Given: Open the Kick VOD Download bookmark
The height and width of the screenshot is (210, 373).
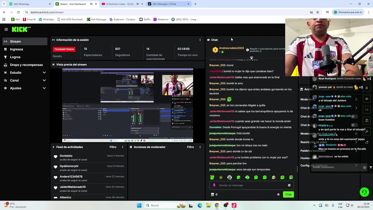Looking at the screenshot, I should 70,20.
